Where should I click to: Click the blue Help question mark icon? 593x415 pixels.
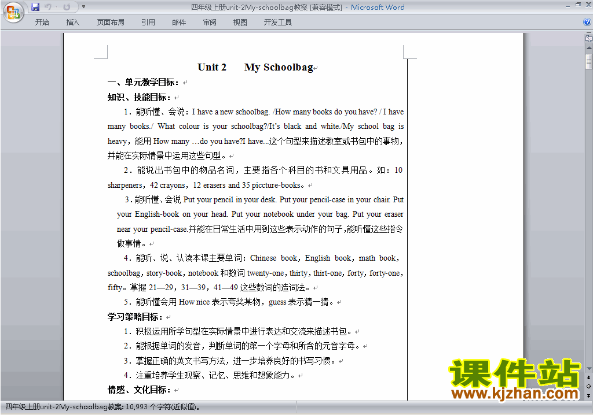point(587,23)
